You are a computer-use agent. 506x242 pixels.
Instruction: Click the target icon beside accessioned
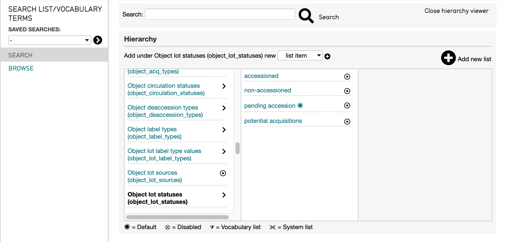coord(347,77)
